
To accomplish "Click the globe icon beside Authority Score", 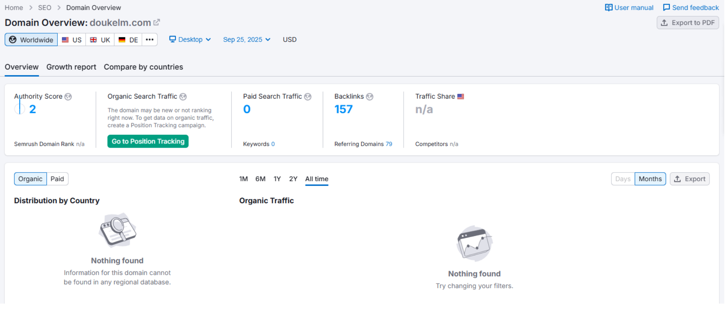I will click(x=68, y=97).
